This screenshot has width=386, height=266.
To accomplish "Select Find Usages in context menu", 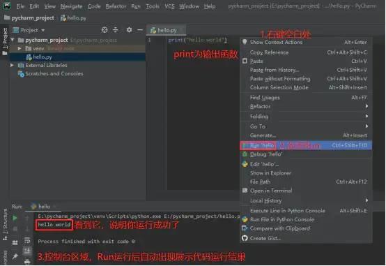I will tap(306, 98).
